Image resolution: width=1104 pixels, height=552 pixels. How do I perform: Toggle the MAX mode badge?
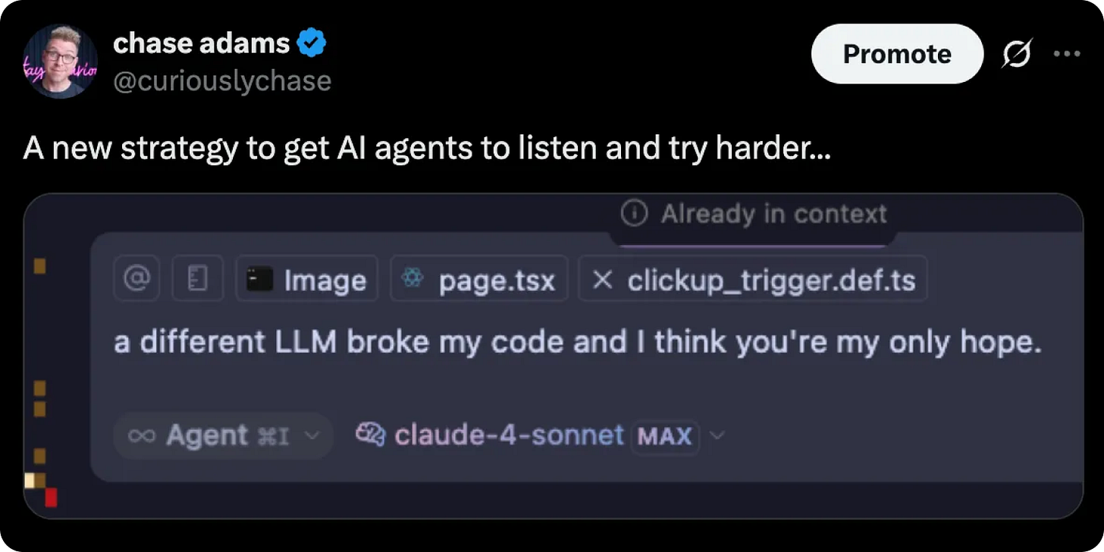[665, 436]
